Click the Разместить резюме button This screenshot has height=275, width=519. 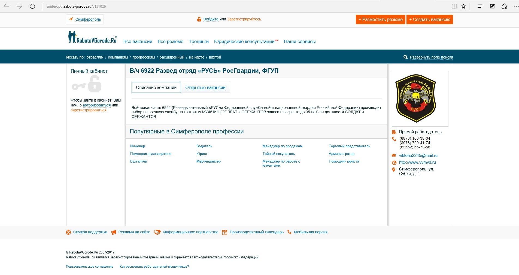(380, 19)
